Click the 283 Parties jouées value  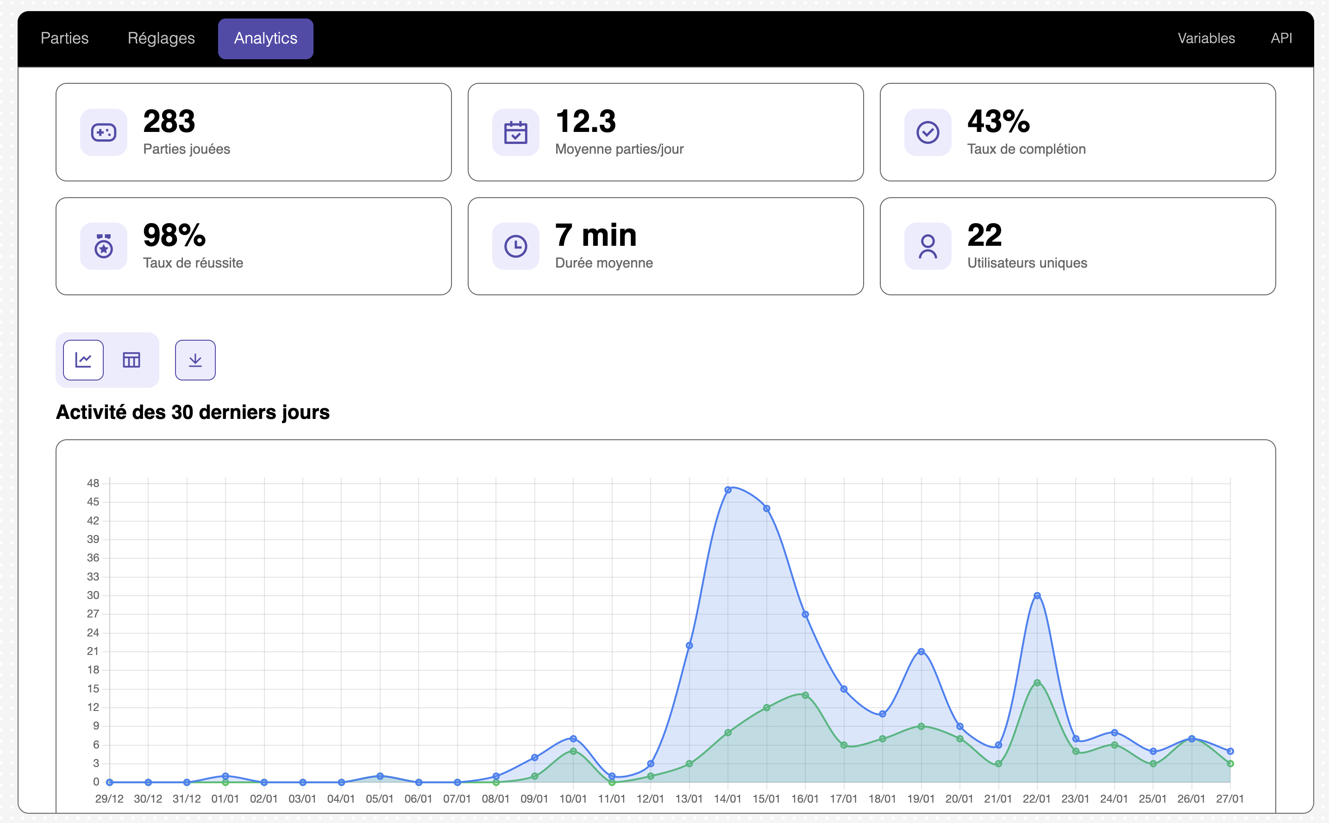169,121
